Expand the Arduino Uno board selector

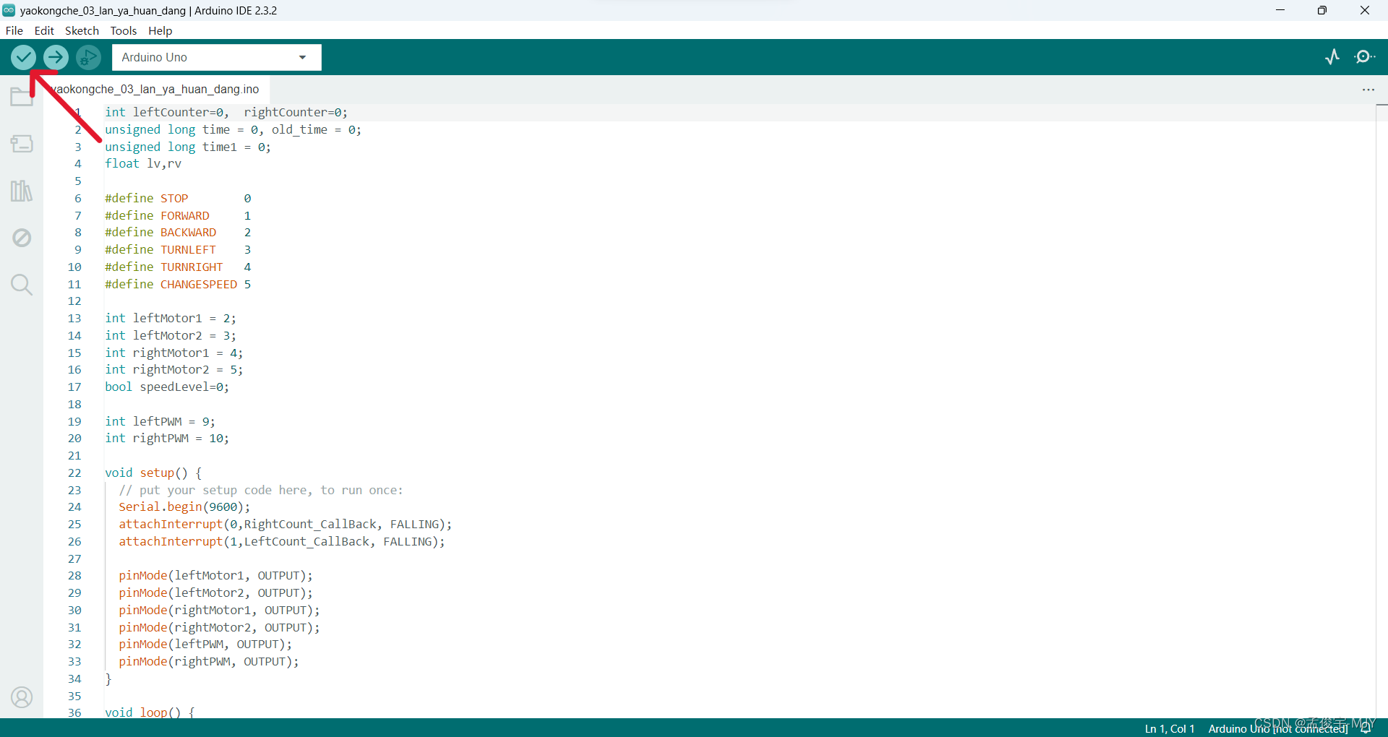pos(217,57)
